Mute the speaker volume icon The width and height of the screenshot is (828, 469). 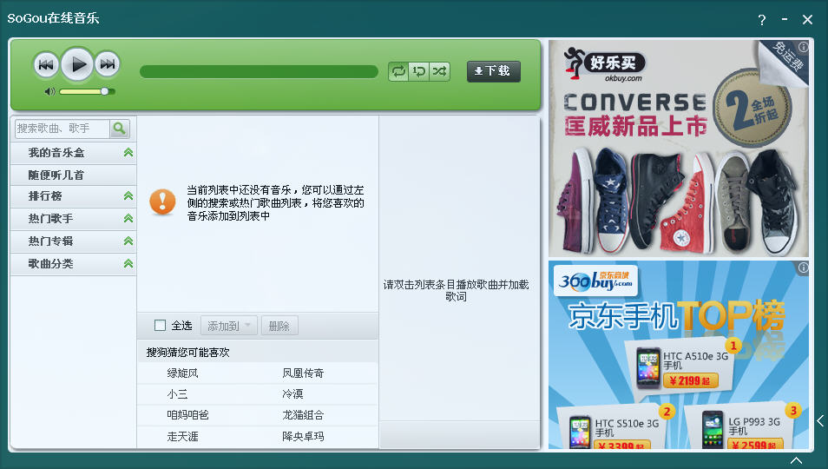coord(49,91)
